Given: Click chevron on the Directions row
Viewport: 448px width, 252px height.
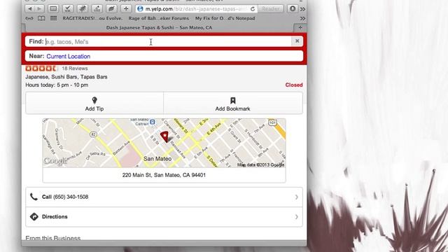Looking at the screenshot, I should click(x=297, y=217).
